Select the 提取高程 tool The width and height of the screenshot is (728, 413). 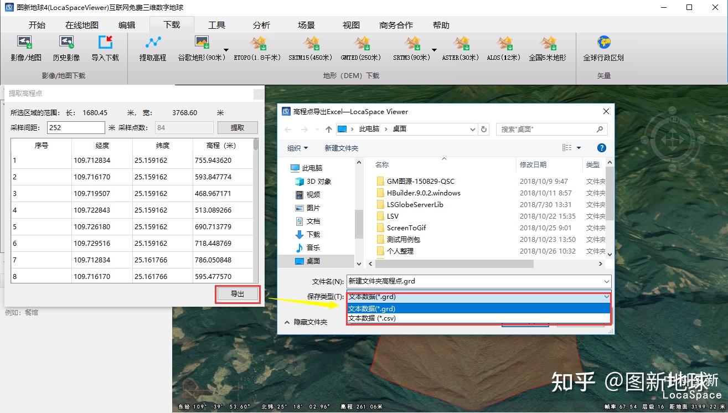[153, 48]
